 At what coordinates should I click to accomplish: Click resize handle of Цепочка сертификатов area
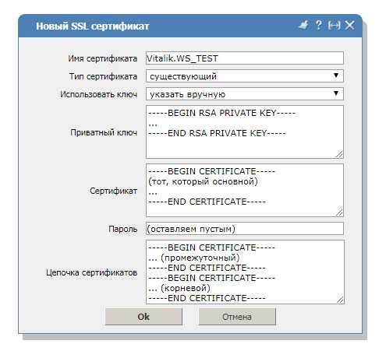[x=340, y=300]
